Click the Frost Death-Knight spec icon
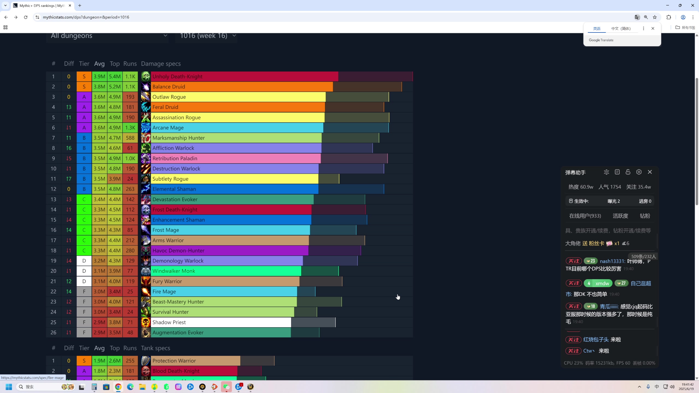Image resolution: width=699 pixels, height=393 pixels. click(x=146, y=210)
